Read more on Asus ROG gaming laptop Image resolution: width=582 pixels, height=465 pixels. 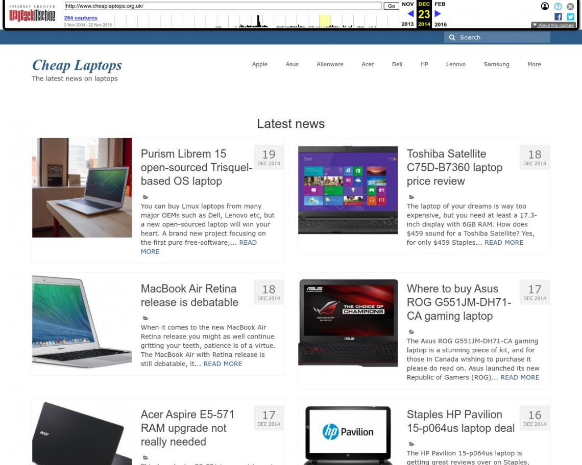click(x=520, y=377)
